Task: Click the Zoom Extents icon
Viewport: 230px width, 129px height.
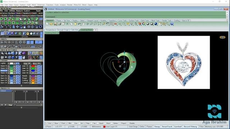Action: [100, 24]
